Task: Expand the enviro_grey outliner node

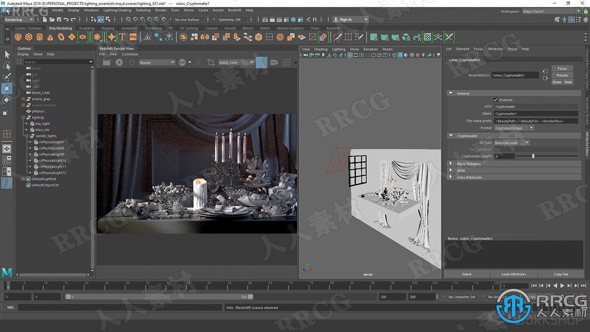Action: coord(23,99)
